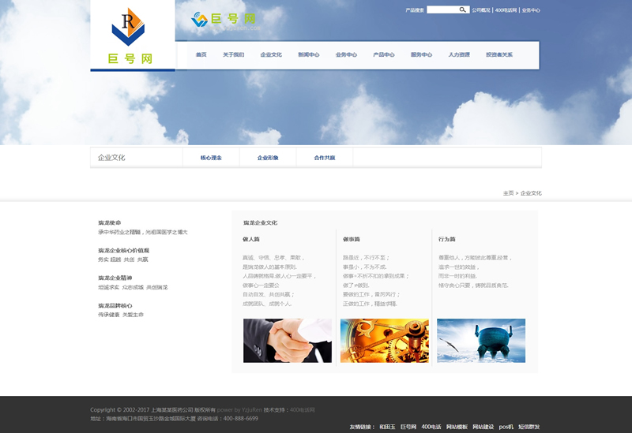Image resolution: width=632 pixels, height=433 pixels.
Task: Click the magnifier search icon
Action: [x=463, y=9]
